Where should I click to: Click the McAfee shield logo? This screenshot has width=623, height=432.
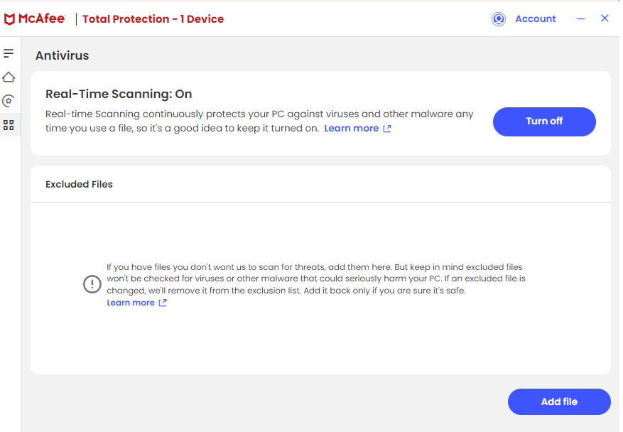9,19
